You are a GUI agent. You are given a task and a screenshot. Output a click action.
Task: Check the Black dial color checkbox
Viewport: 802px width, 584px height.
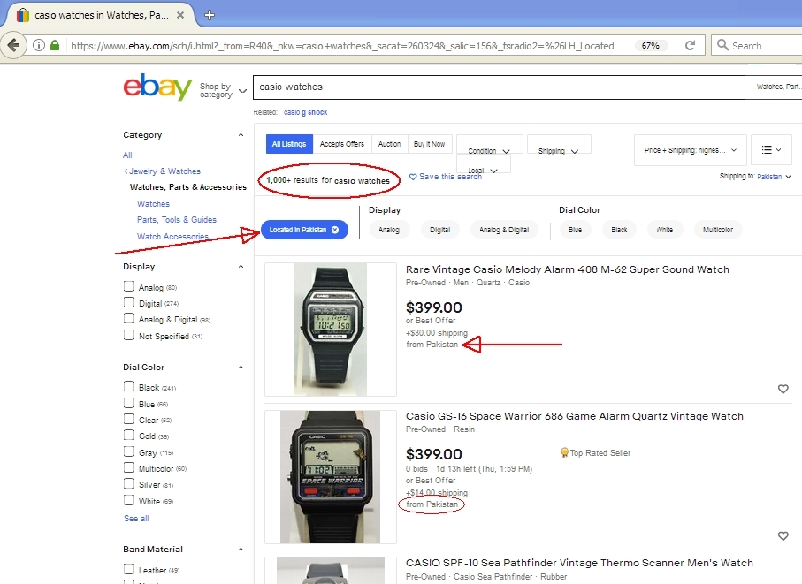click(x=129, y=387)
